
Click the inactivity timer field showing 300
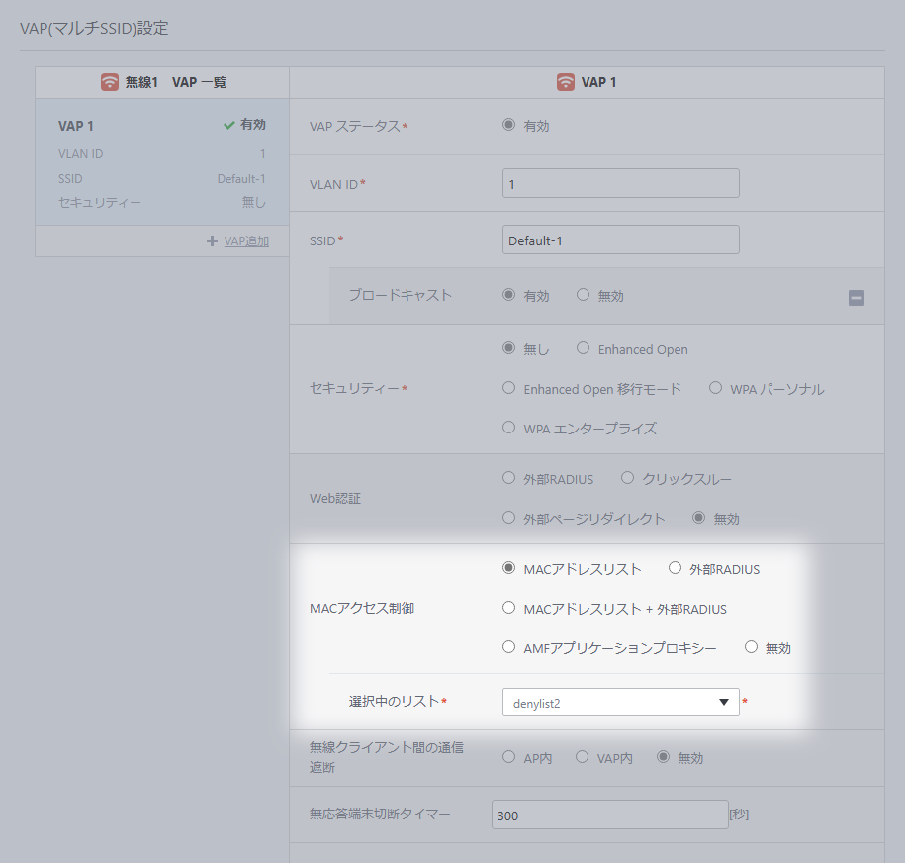609,815
